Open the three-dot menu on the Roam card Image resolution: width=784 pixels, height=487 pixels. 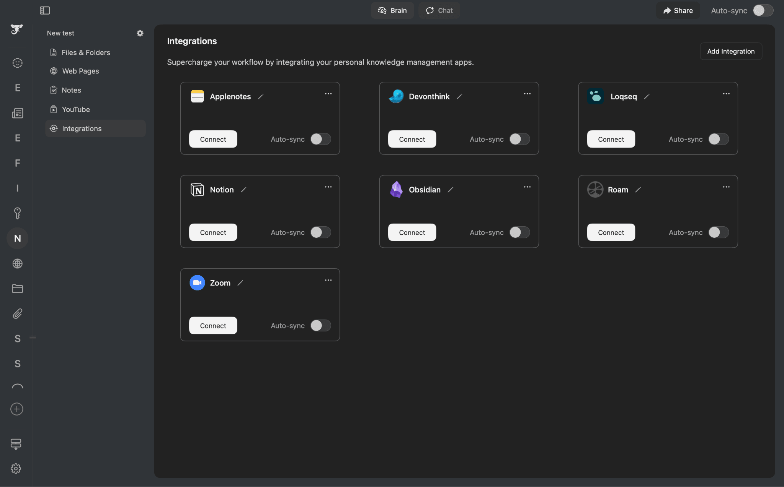[726, 187]
